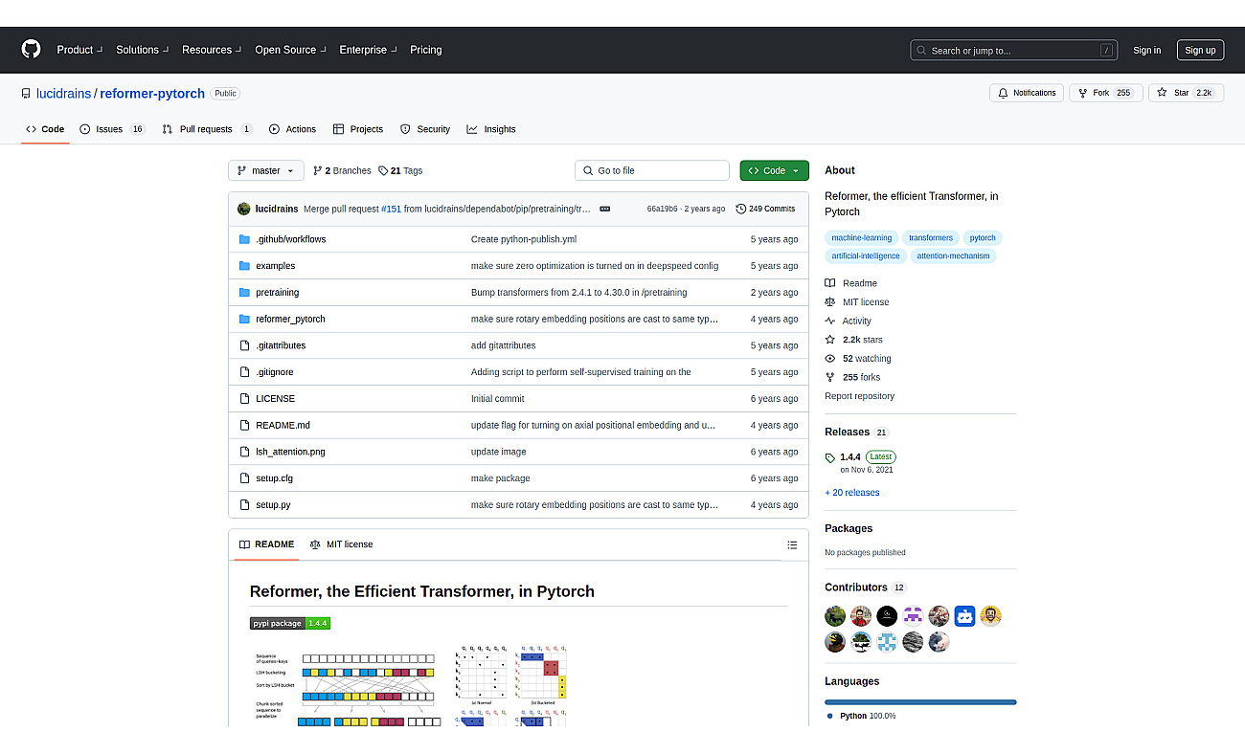Click the file icon next to .gitignore
This screenshot has height=754, width=1245.
(244, 372)
